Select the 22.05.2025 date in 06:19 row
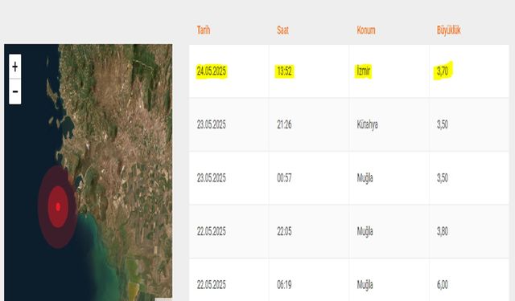This screenshot has width=515, height=301. coord(211,285)
